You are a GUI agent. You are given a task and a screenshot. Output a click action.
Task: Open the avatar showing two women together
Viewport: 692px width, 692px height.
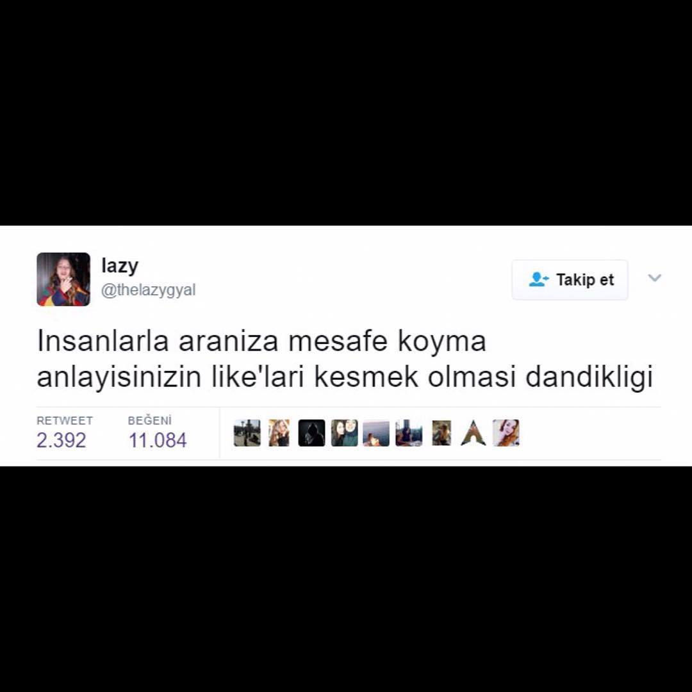click(x=344, y=433)
